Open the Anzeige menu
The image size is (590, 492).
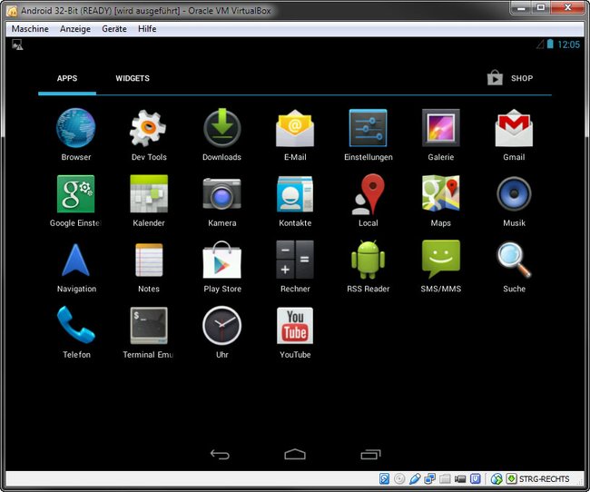click(x=75, y=29)
